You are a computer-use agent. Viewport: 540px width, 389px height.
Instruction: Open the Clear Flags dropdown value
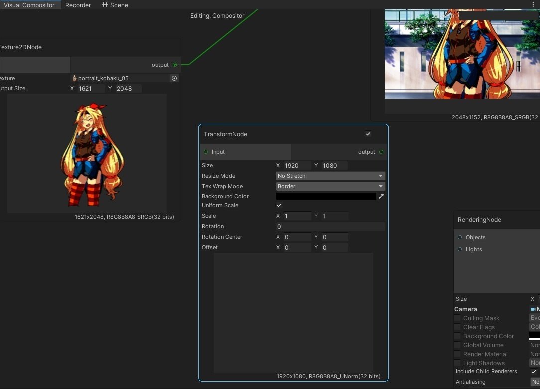pyautogui.click(x=535, y=327)
